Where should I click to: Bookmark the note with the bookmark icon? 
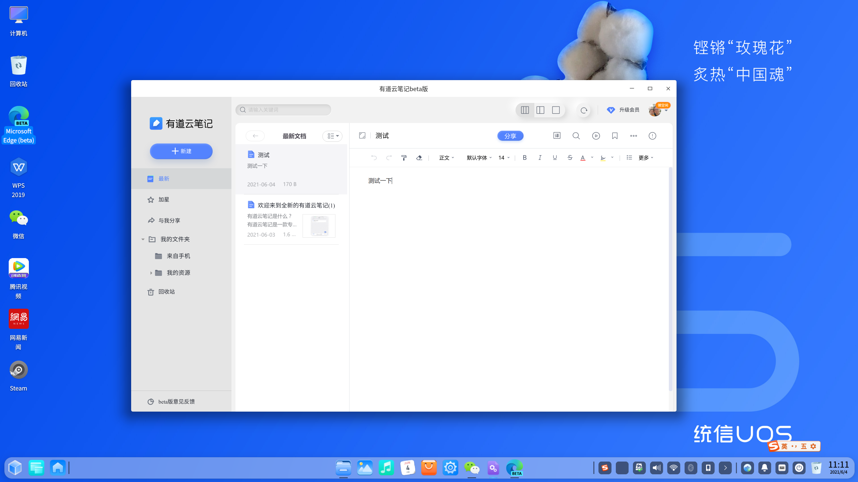(x=614, y=136)
